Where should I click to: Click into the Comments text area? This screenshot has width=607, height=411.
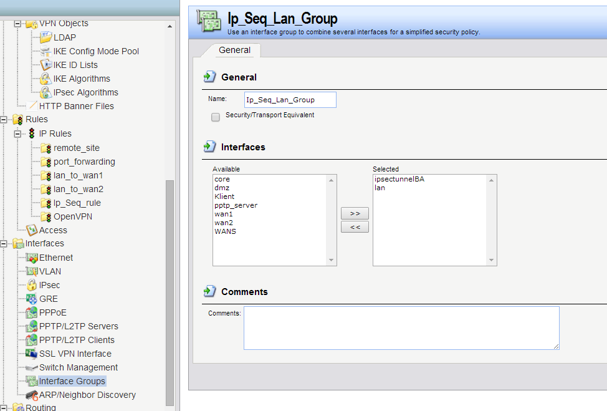[401, 328]
